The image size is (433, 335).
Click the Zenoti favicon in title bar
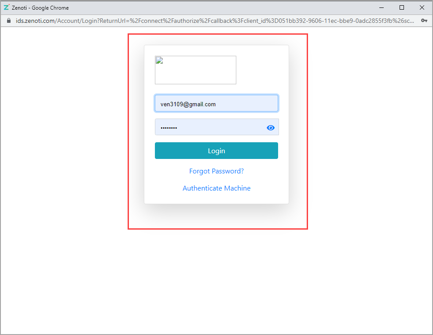6,7
